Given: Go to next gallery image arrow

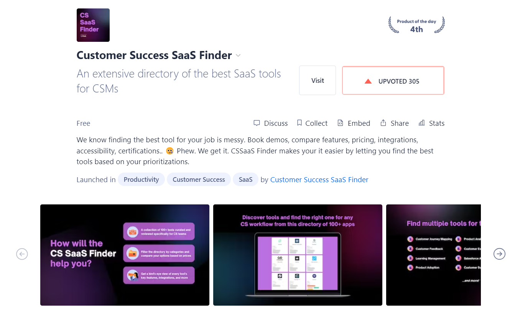Looking at the screenshot, I should (499, 254).
